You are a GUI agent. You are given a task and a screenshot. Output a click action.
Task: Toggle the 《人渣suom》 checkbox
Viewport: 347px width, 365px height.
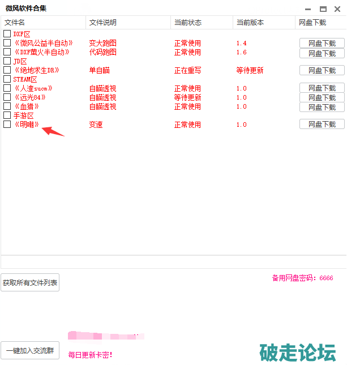(7, 88)
